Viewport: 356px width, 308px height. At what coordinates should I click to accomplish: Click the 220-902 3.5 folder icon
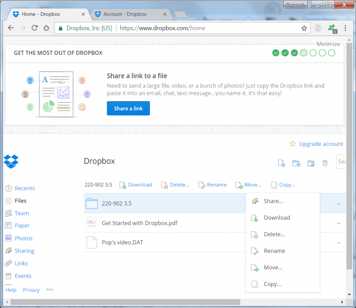(91, 203)
